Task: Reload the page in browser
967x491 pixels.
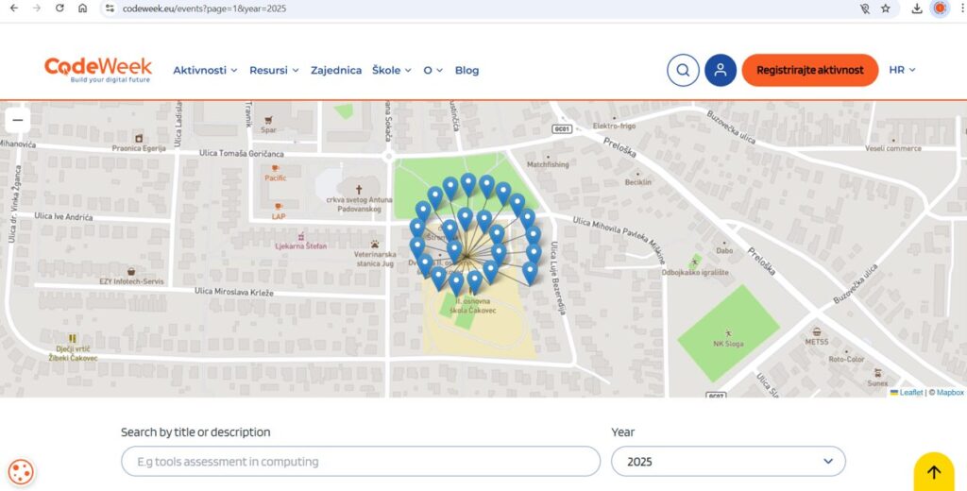Action: (x=59, y=8)
